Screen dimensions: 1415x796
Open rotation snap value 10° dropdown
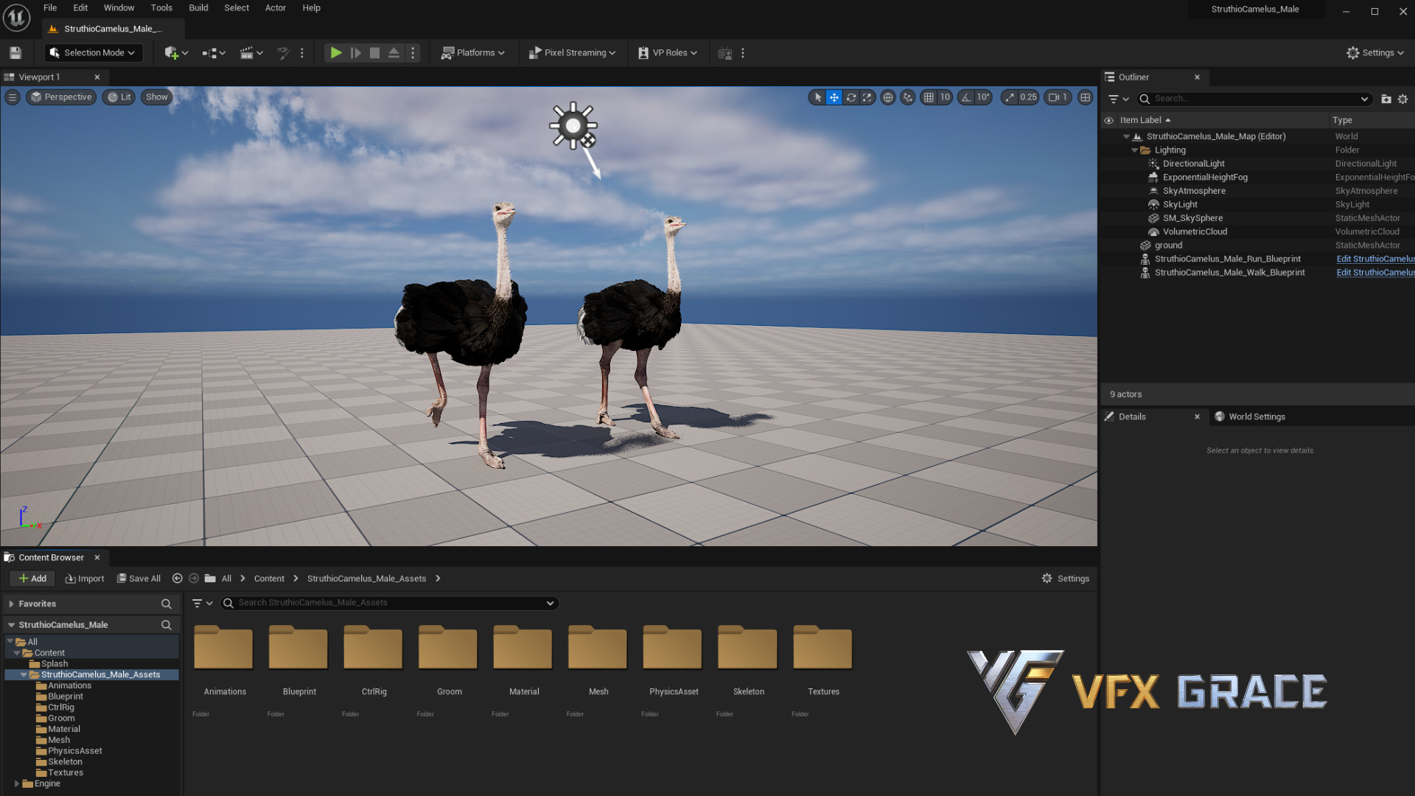click(x=983, y=97)
